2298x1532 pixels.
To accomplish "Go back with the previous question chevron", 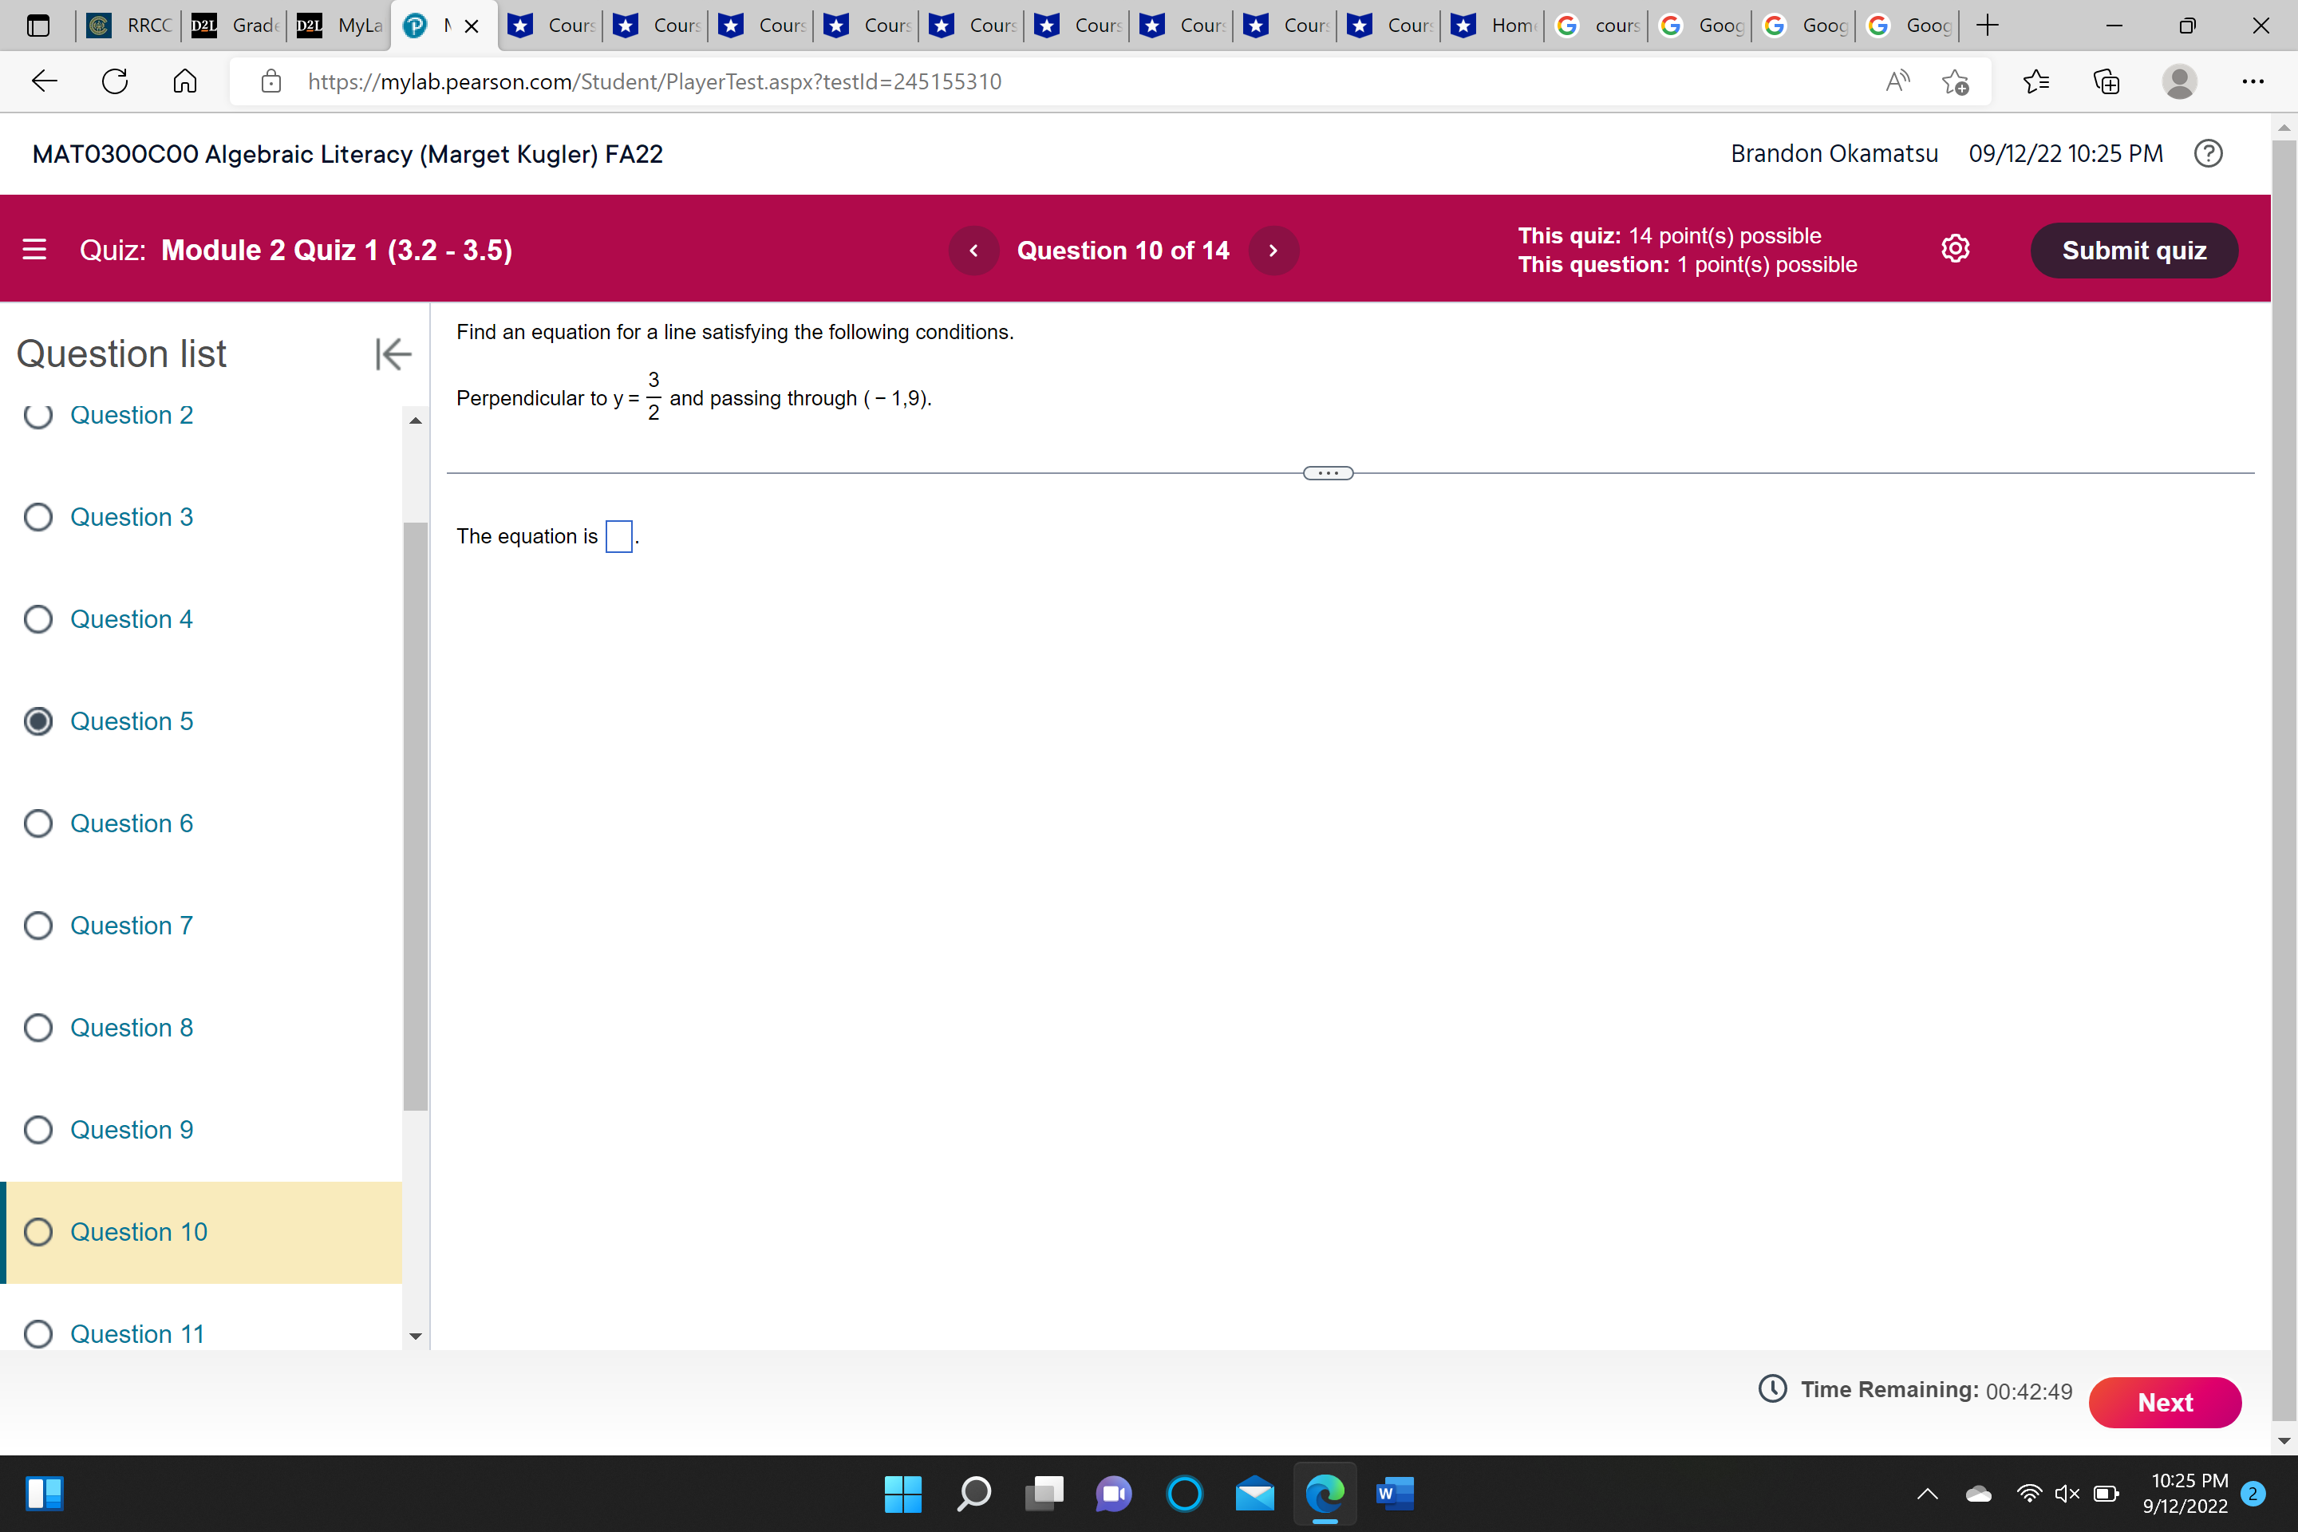I will (x=973, y=250).
